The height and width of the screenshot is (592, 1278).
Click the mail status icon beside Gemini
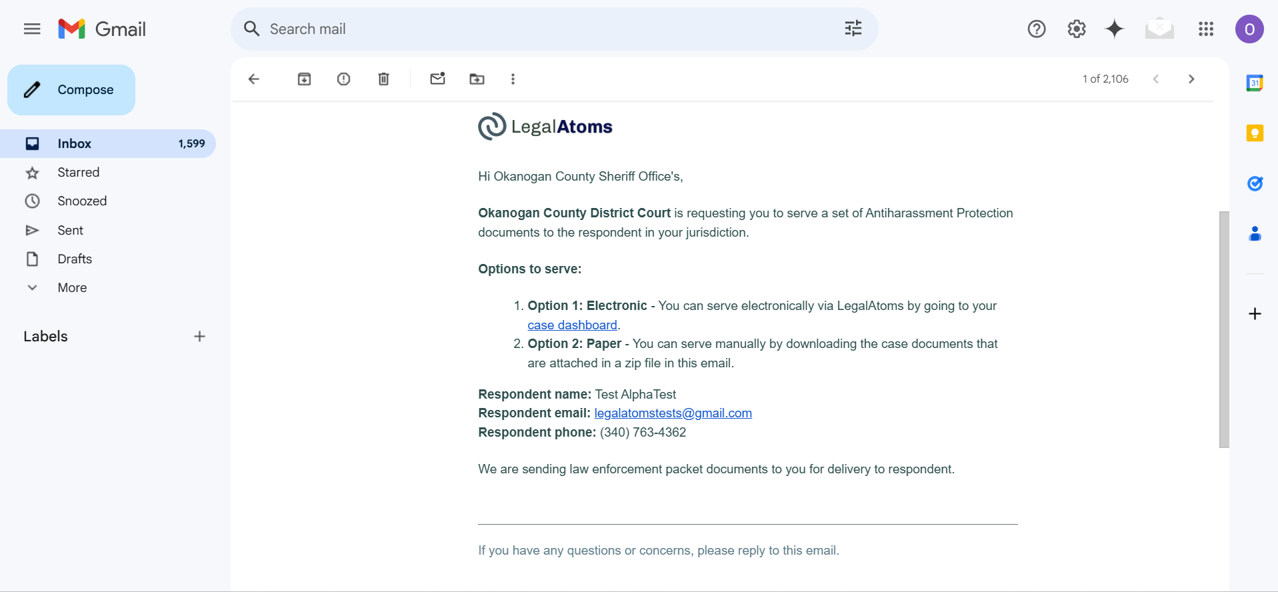tap(1159, 29)
